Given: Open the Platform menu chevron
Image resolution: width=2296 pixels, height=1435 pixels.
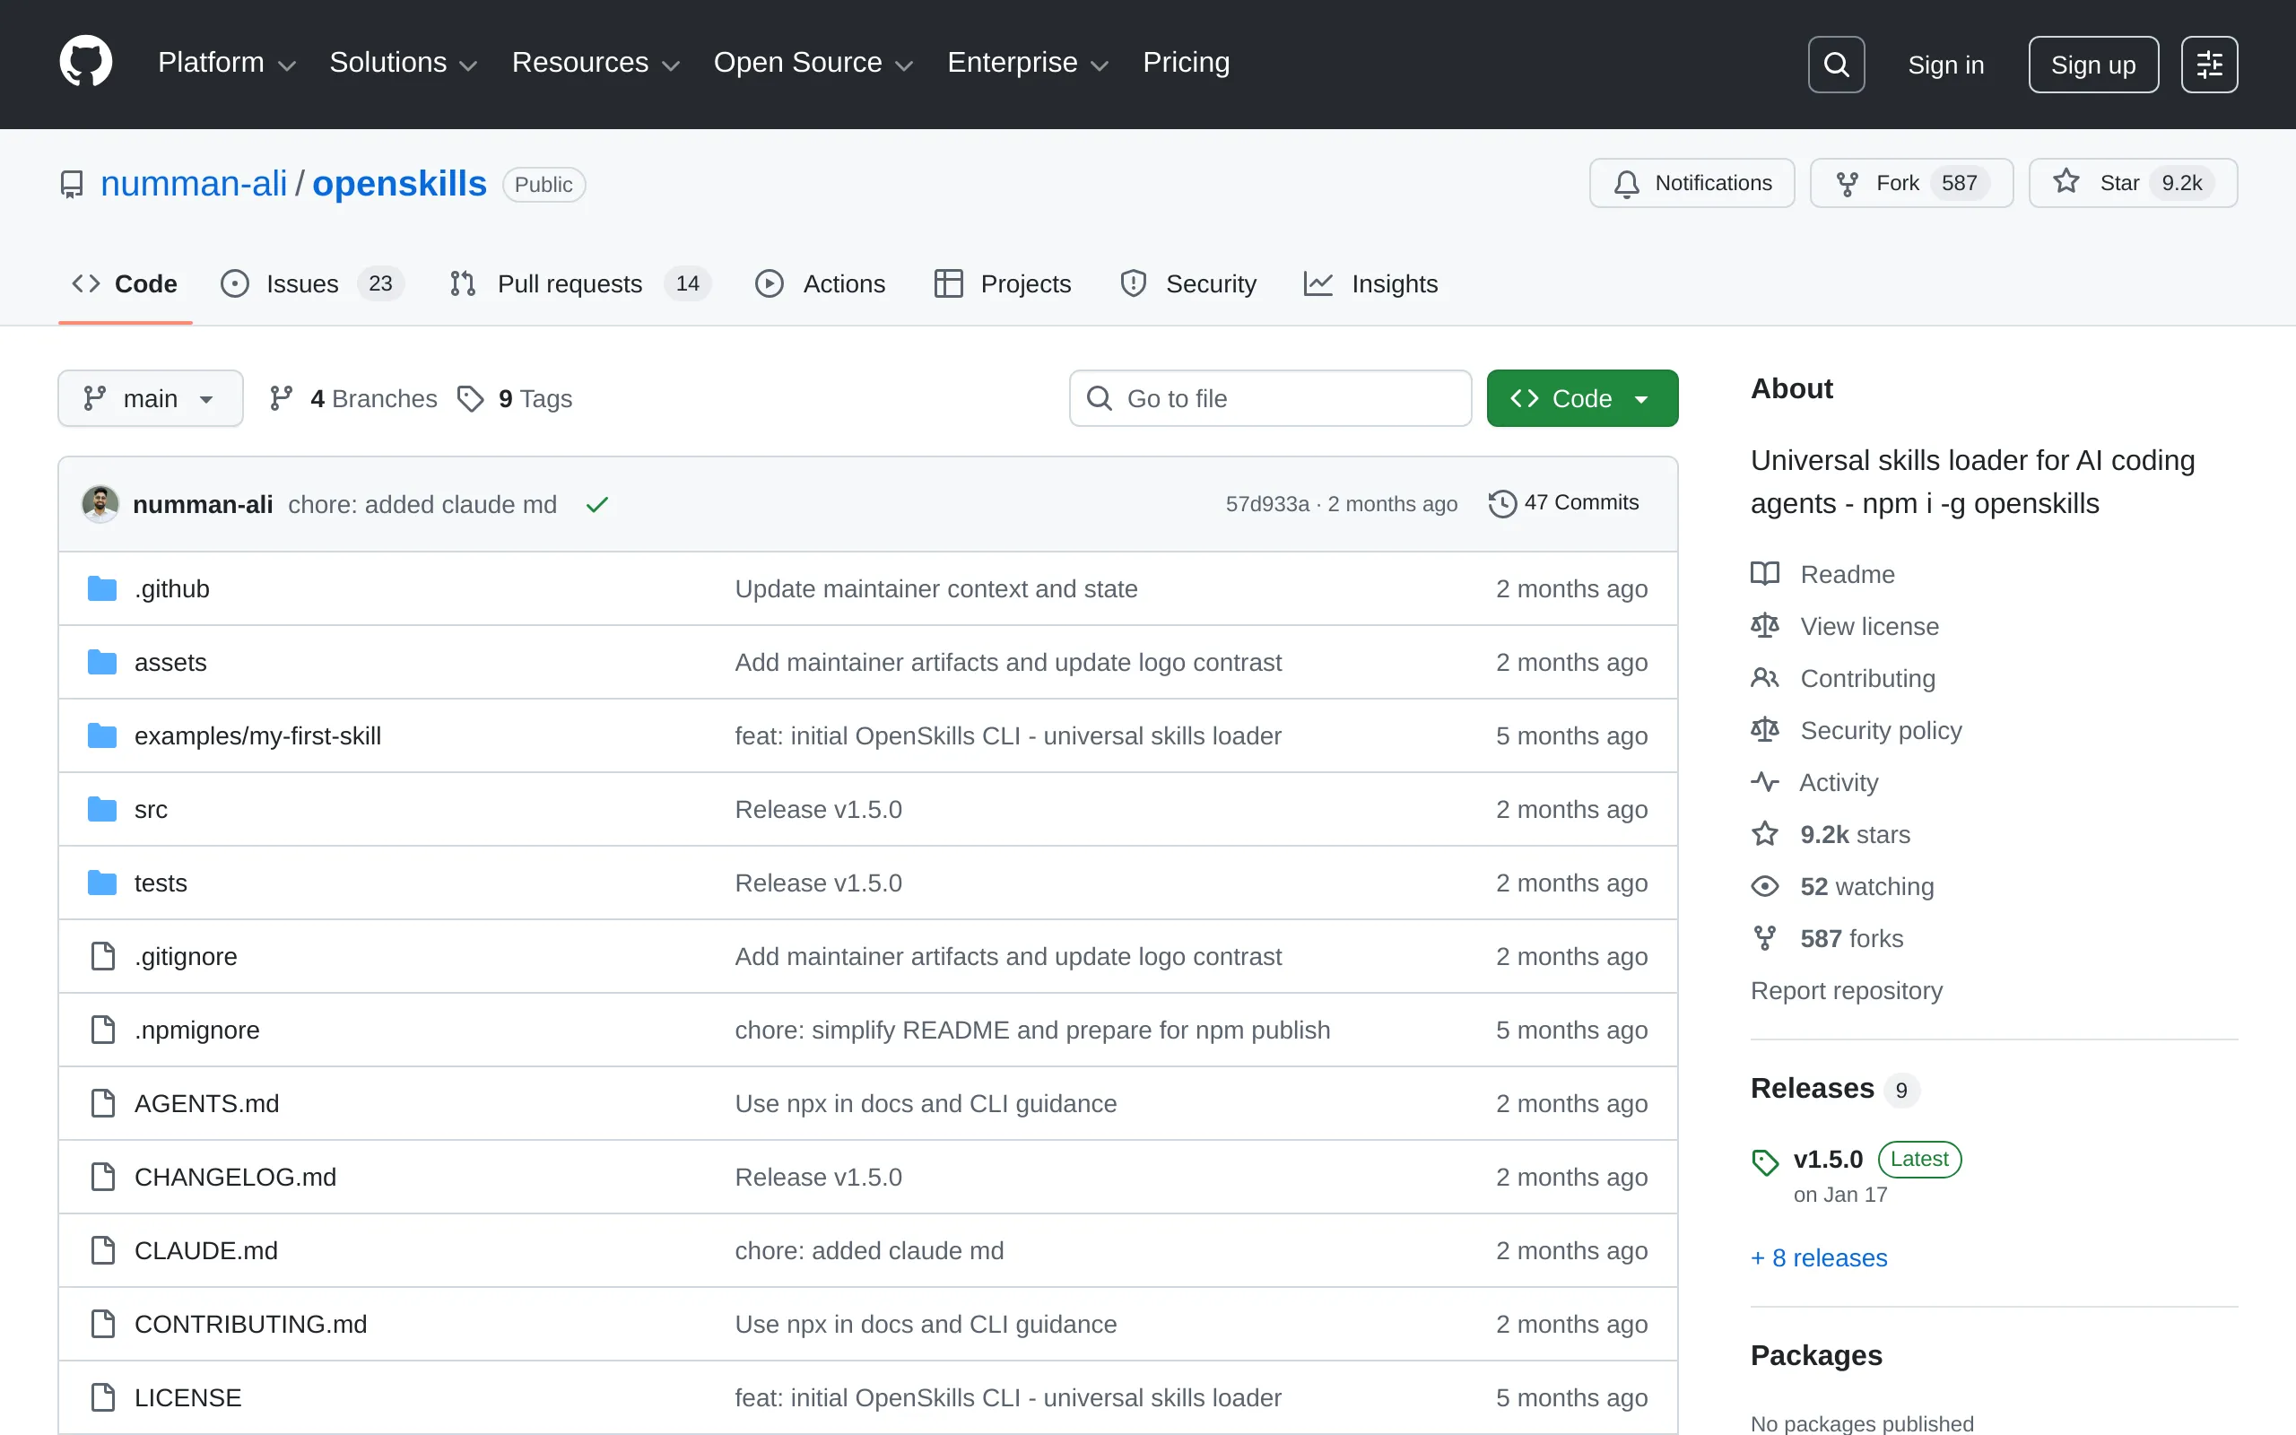Looking at the screenshot, I should [x=290, y=64].
